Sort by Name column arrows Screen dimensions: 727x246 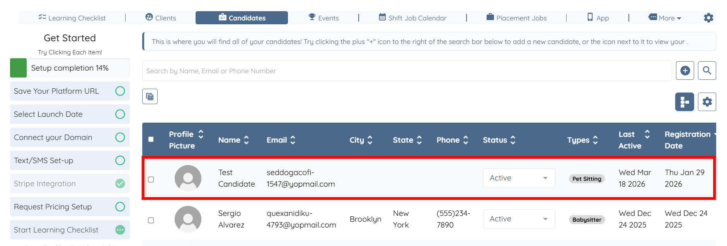[x=246, y=140]
